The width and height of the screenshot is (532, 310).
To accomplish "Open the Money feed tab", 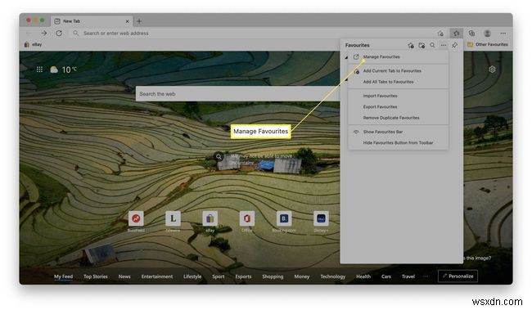I will coord(302,276).
